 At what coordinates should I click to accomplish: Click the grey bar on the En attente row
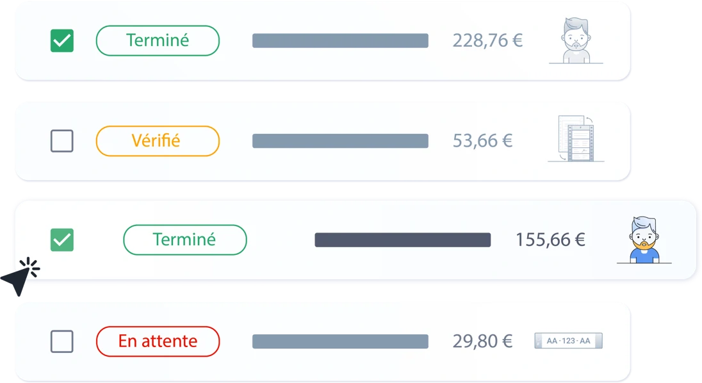[x=340, y=341]
